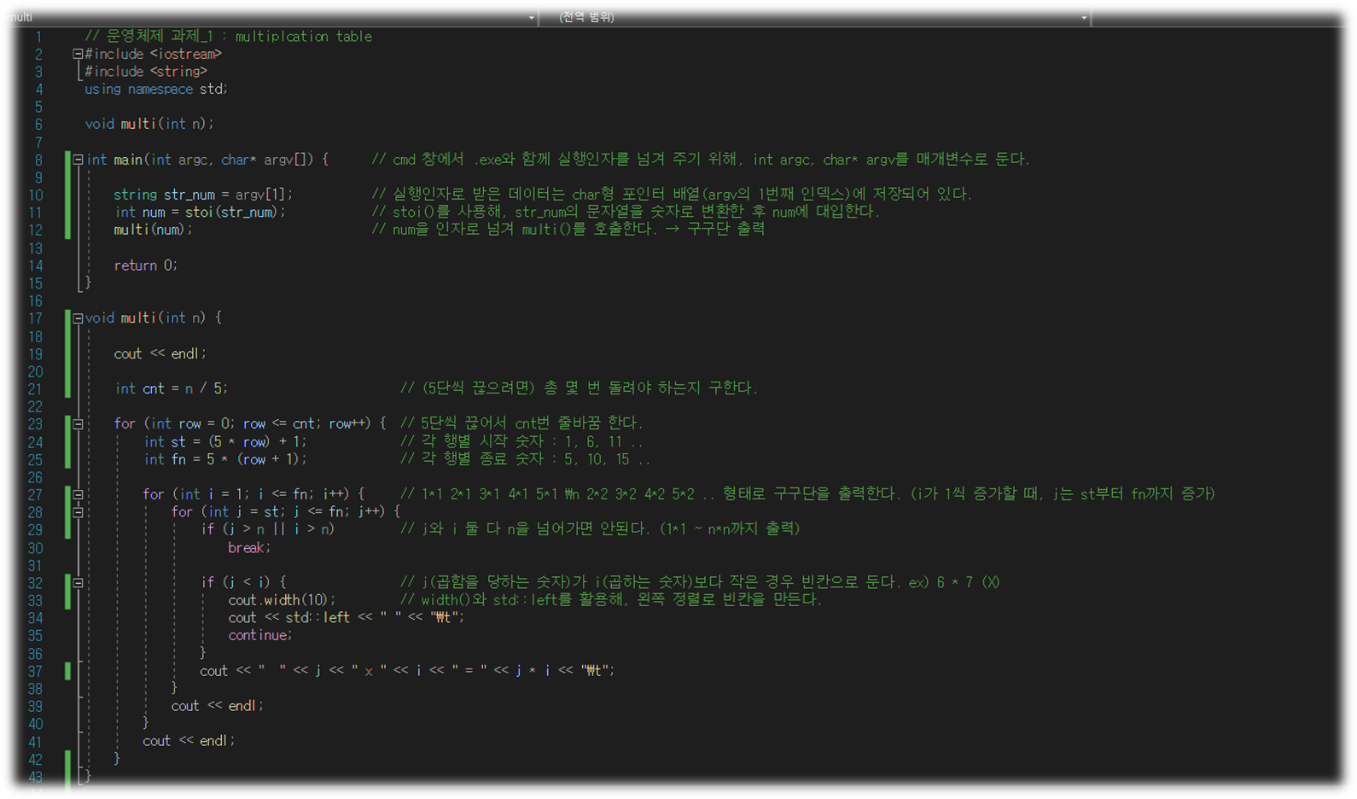This screenshot has height=799, width=1357.
Task: Collapse the int main function fold toggle
Action: tap(78, 160)
